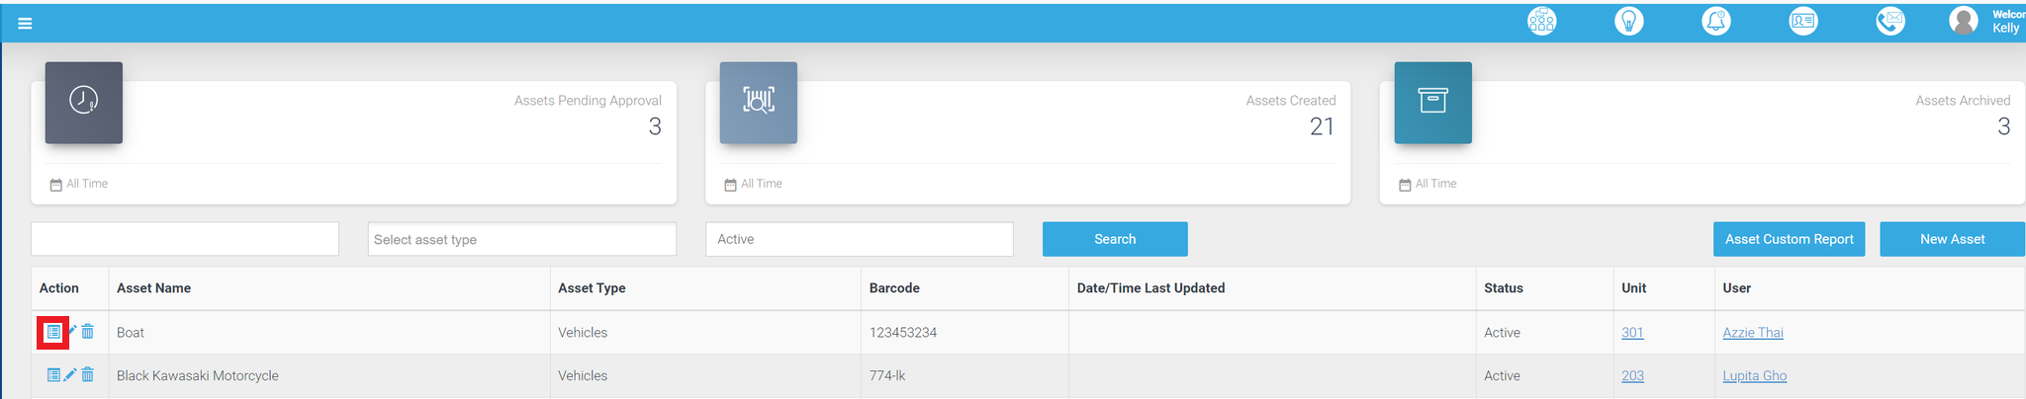Image resolution: width=2026 pixels, height=399 pixels.
Task: View details of the Black Kawasaki Motorcycle
Action: click(x=53, y=375)
